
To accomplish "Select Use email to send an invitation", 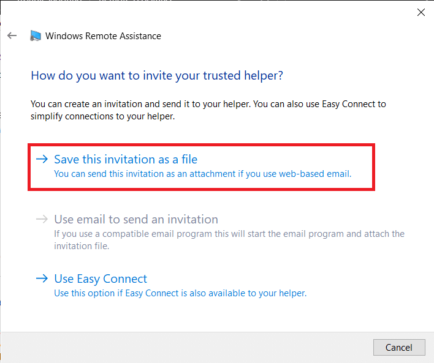I will coord(136,219).
